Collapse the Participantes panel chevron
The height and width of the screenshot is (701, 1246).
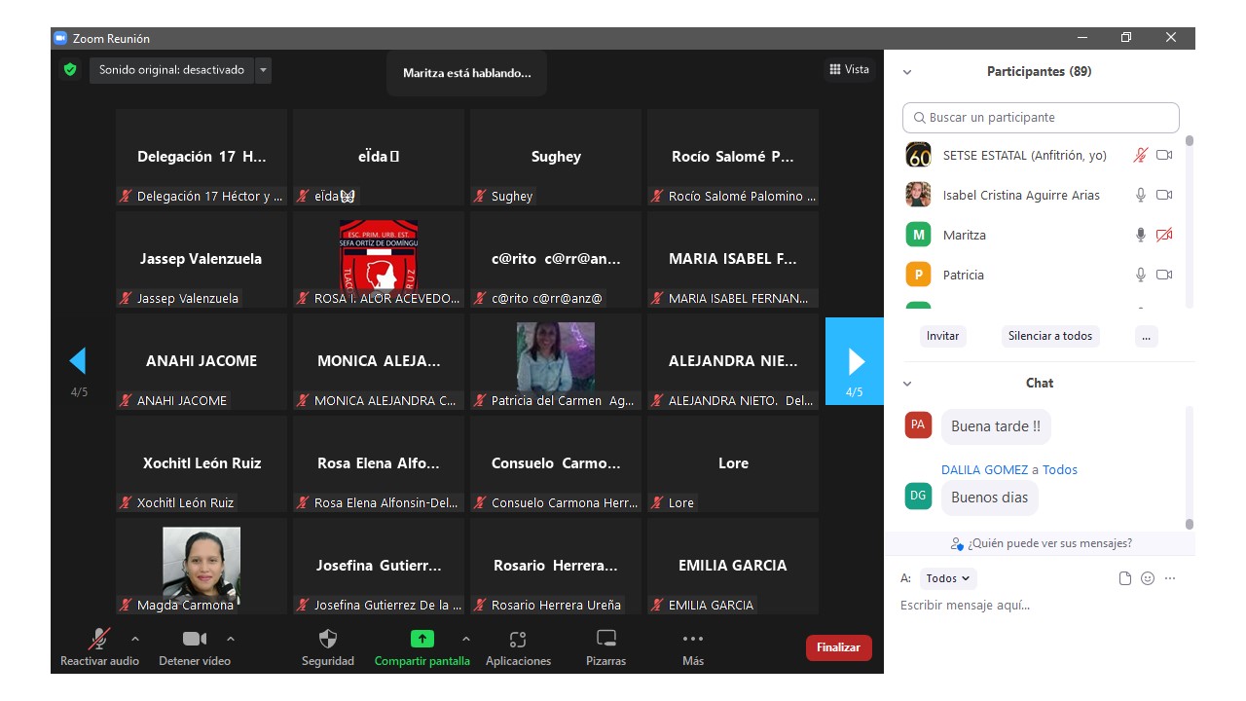(907, 72)
